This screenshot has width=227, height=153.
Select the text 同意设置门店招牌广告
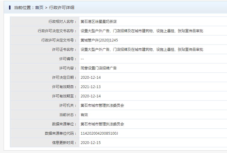pos(98,68)
